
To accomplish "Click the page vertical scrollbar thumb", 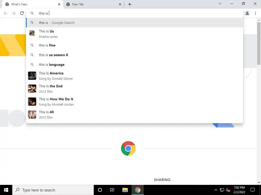I will [x=259, y=43].
